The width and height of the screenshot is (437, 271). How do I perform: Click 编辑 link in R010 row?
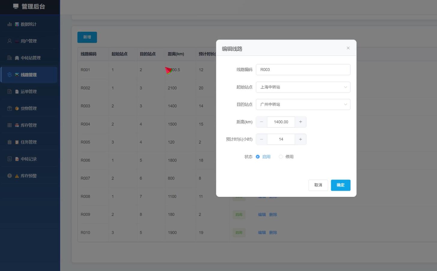coord(262,233)
